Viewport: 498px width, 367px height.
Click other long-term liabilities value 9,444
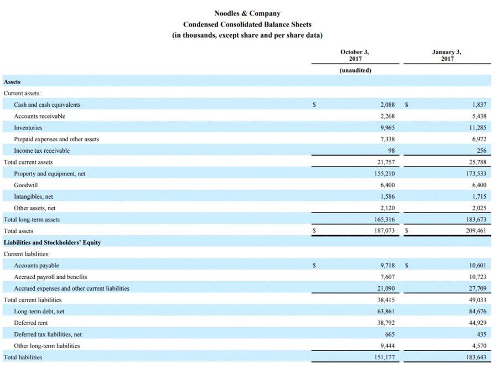pyautogui.click(x=387, y=346)
